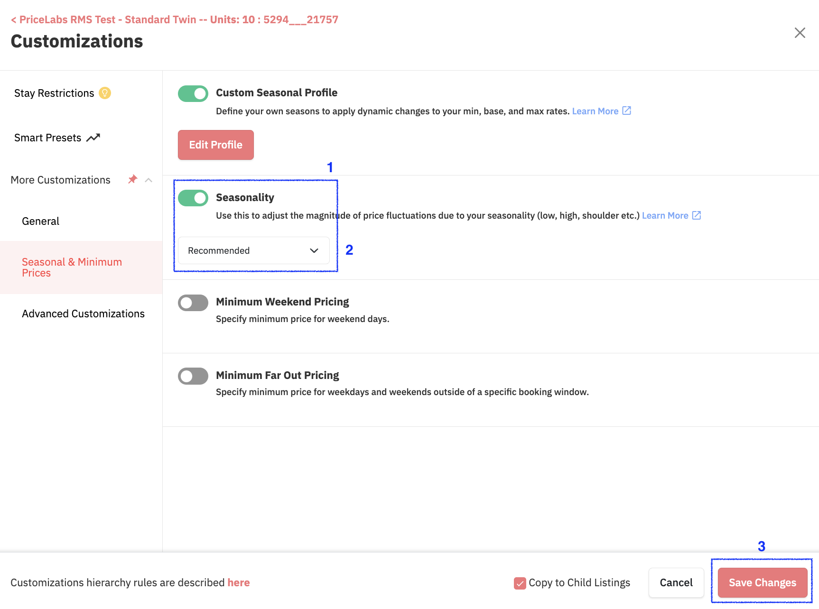Screen dimensions: 819x609
Task: Close the Customizations dialog with the X icon
Action: coord(800,33)
